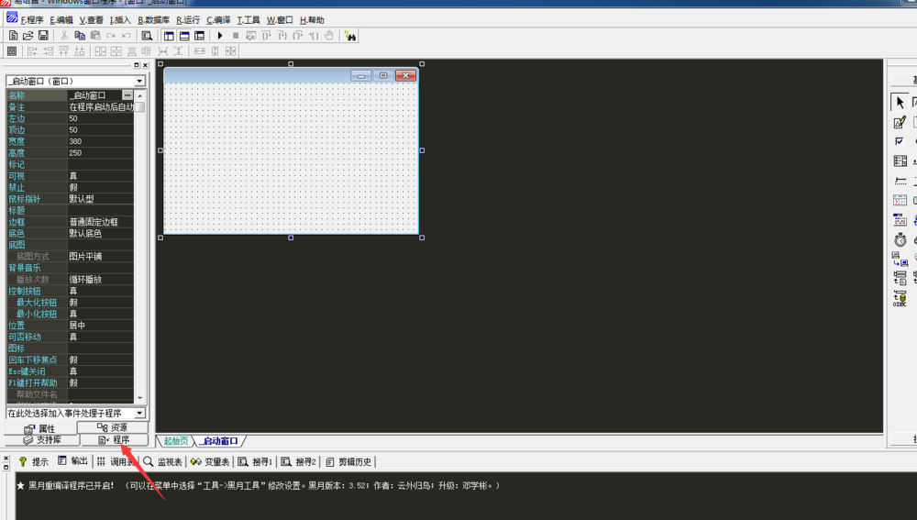Switch to the 支持库 panel tab
This screenshot has height=520, width=917.
point(42,440)
